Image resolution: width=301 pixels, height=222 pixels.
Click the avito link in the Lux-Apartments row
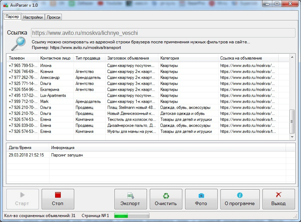[x=247, y=95]
